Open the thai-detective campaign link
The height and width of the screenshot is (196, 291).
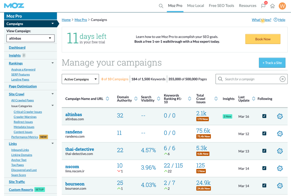[x=80, y=149]
